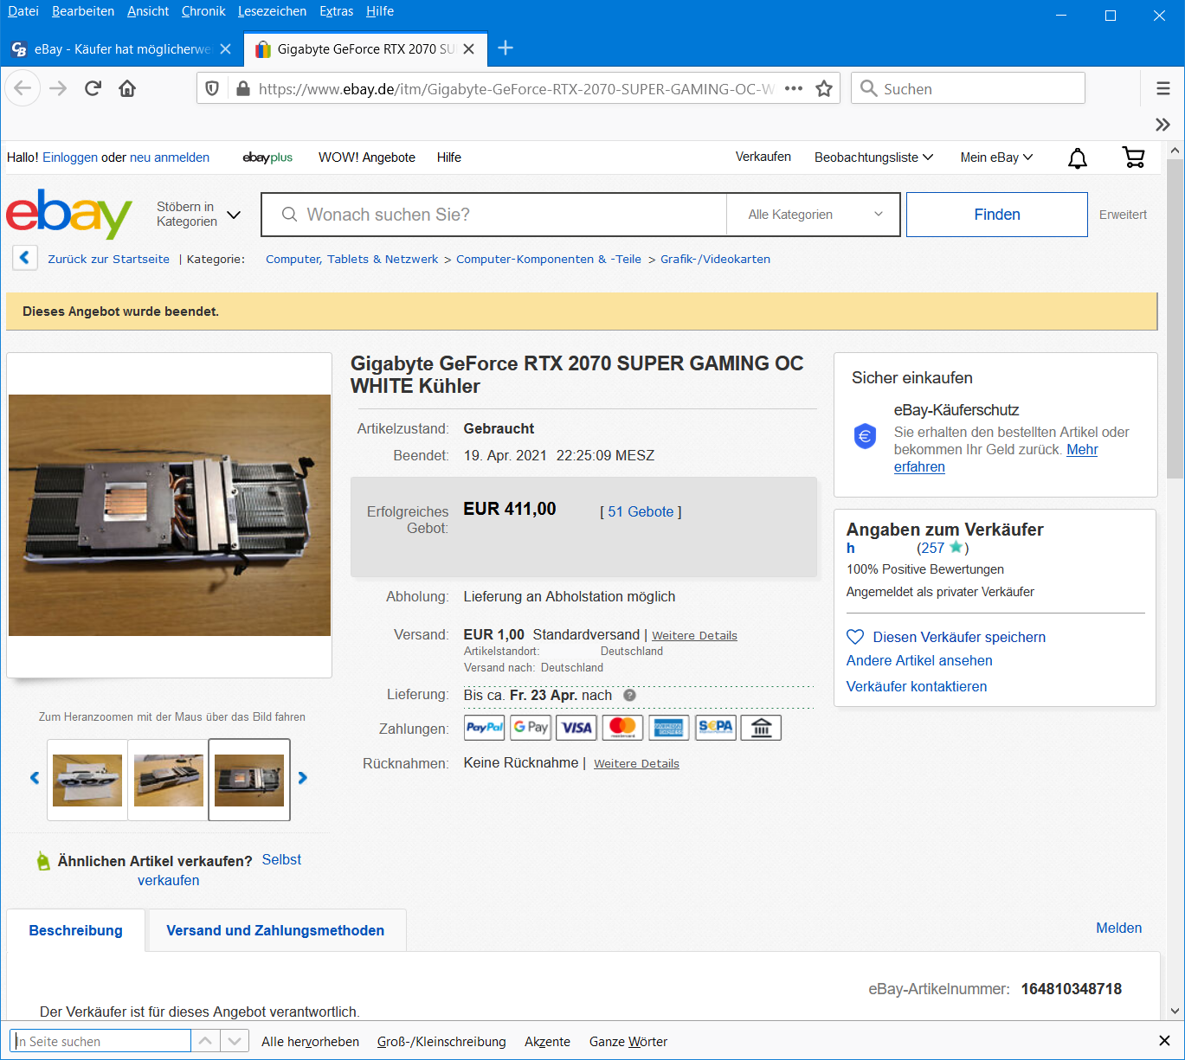Open the Chronik menu
The height and width of the screenshot is (1060, 1185).
[203, 11]
